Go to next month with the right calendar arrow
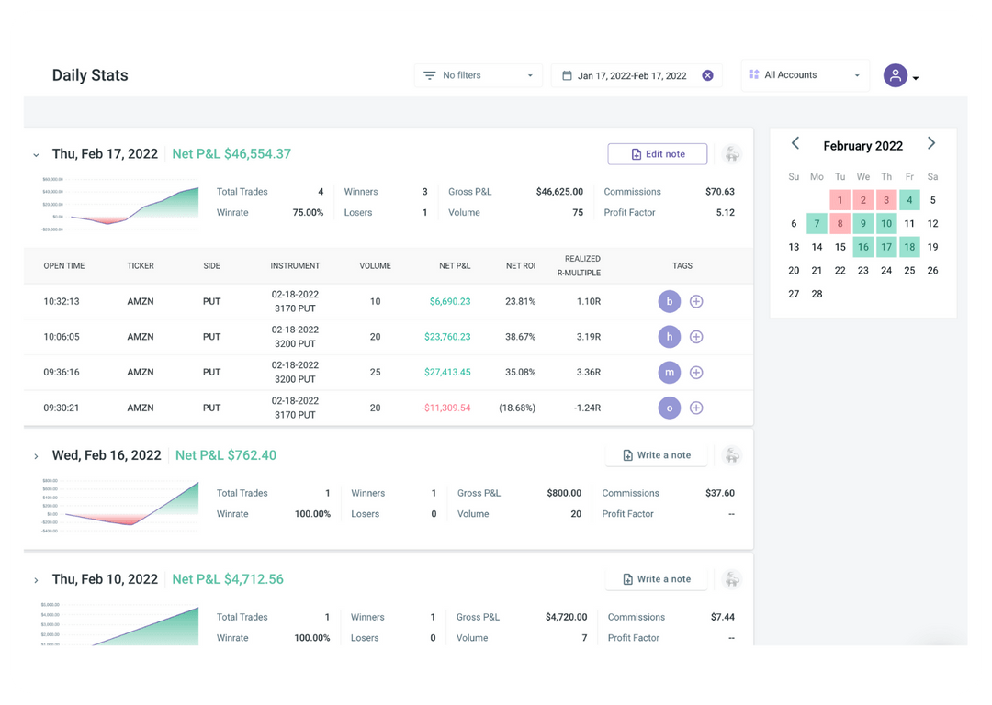The width and height of the screenshot is (992, 705). pos(931,143)
